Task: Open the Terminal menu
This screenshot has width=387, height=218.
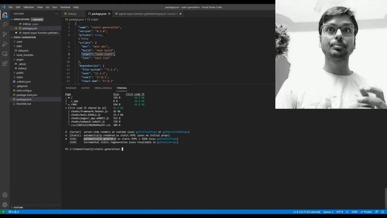Action: pyautogui.click(x=65, y=7)
